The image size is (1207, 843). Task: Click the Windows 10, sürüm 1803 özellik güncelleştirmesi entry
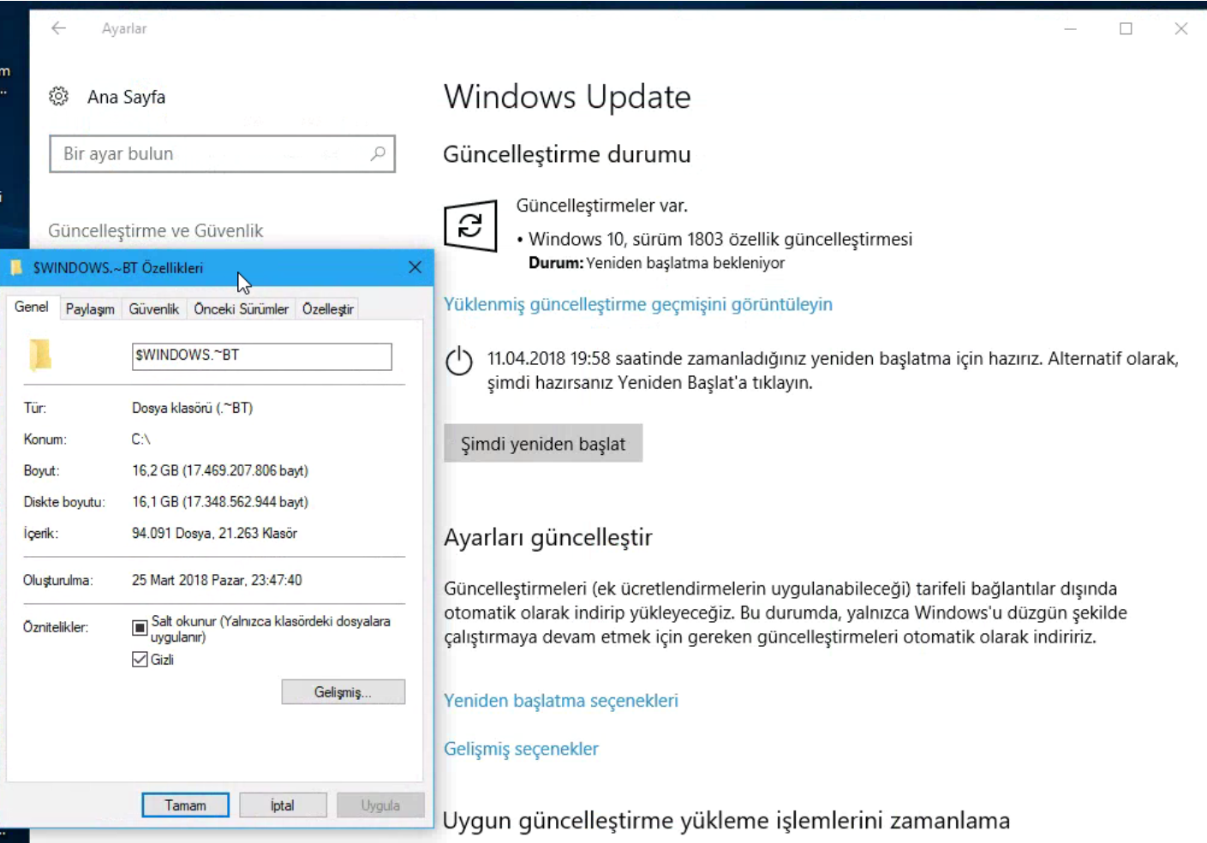[x=720, y=239]
